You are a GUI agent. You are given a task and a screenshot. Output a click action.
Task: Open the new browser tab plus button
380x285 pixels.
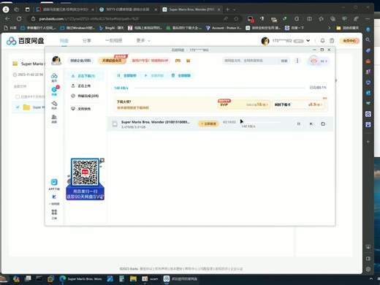click(227, 9)
